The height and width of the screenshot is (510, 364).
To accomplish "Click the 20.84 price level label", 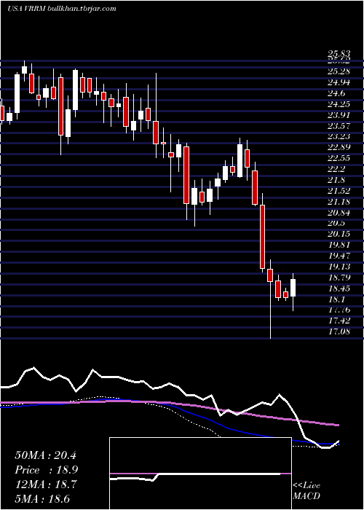I will click(339, 213).
